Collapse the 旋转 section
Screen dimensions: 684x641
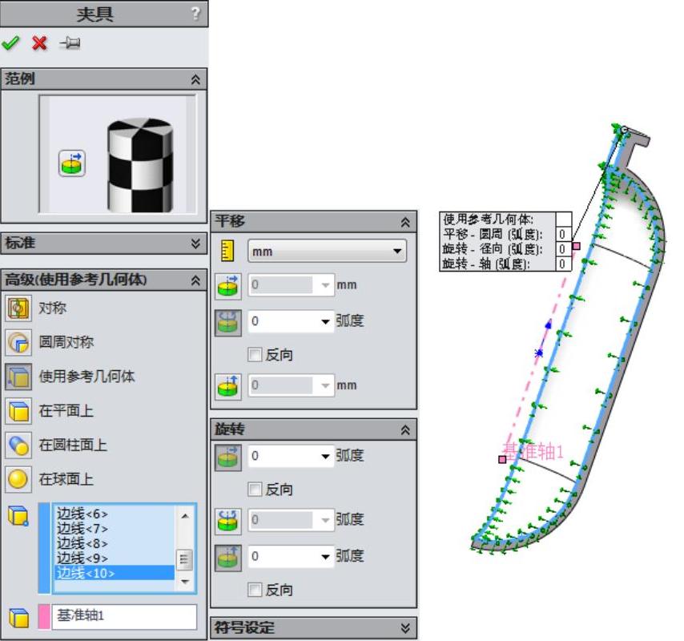pos(405,430)
